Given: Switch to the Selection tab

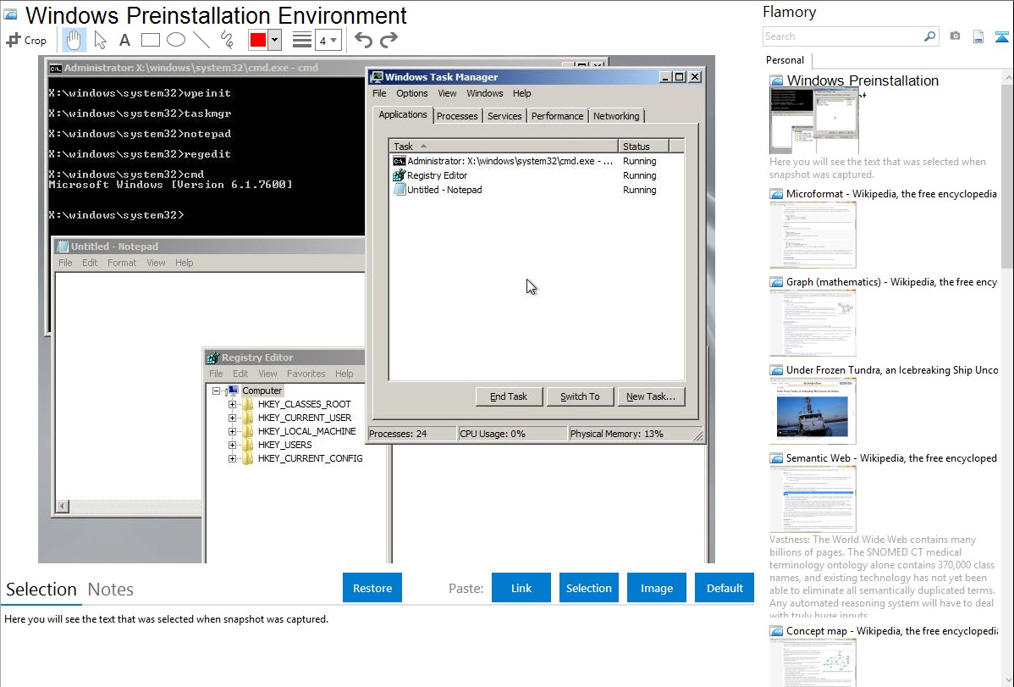Looking at the screenshot, I should 41,590.
